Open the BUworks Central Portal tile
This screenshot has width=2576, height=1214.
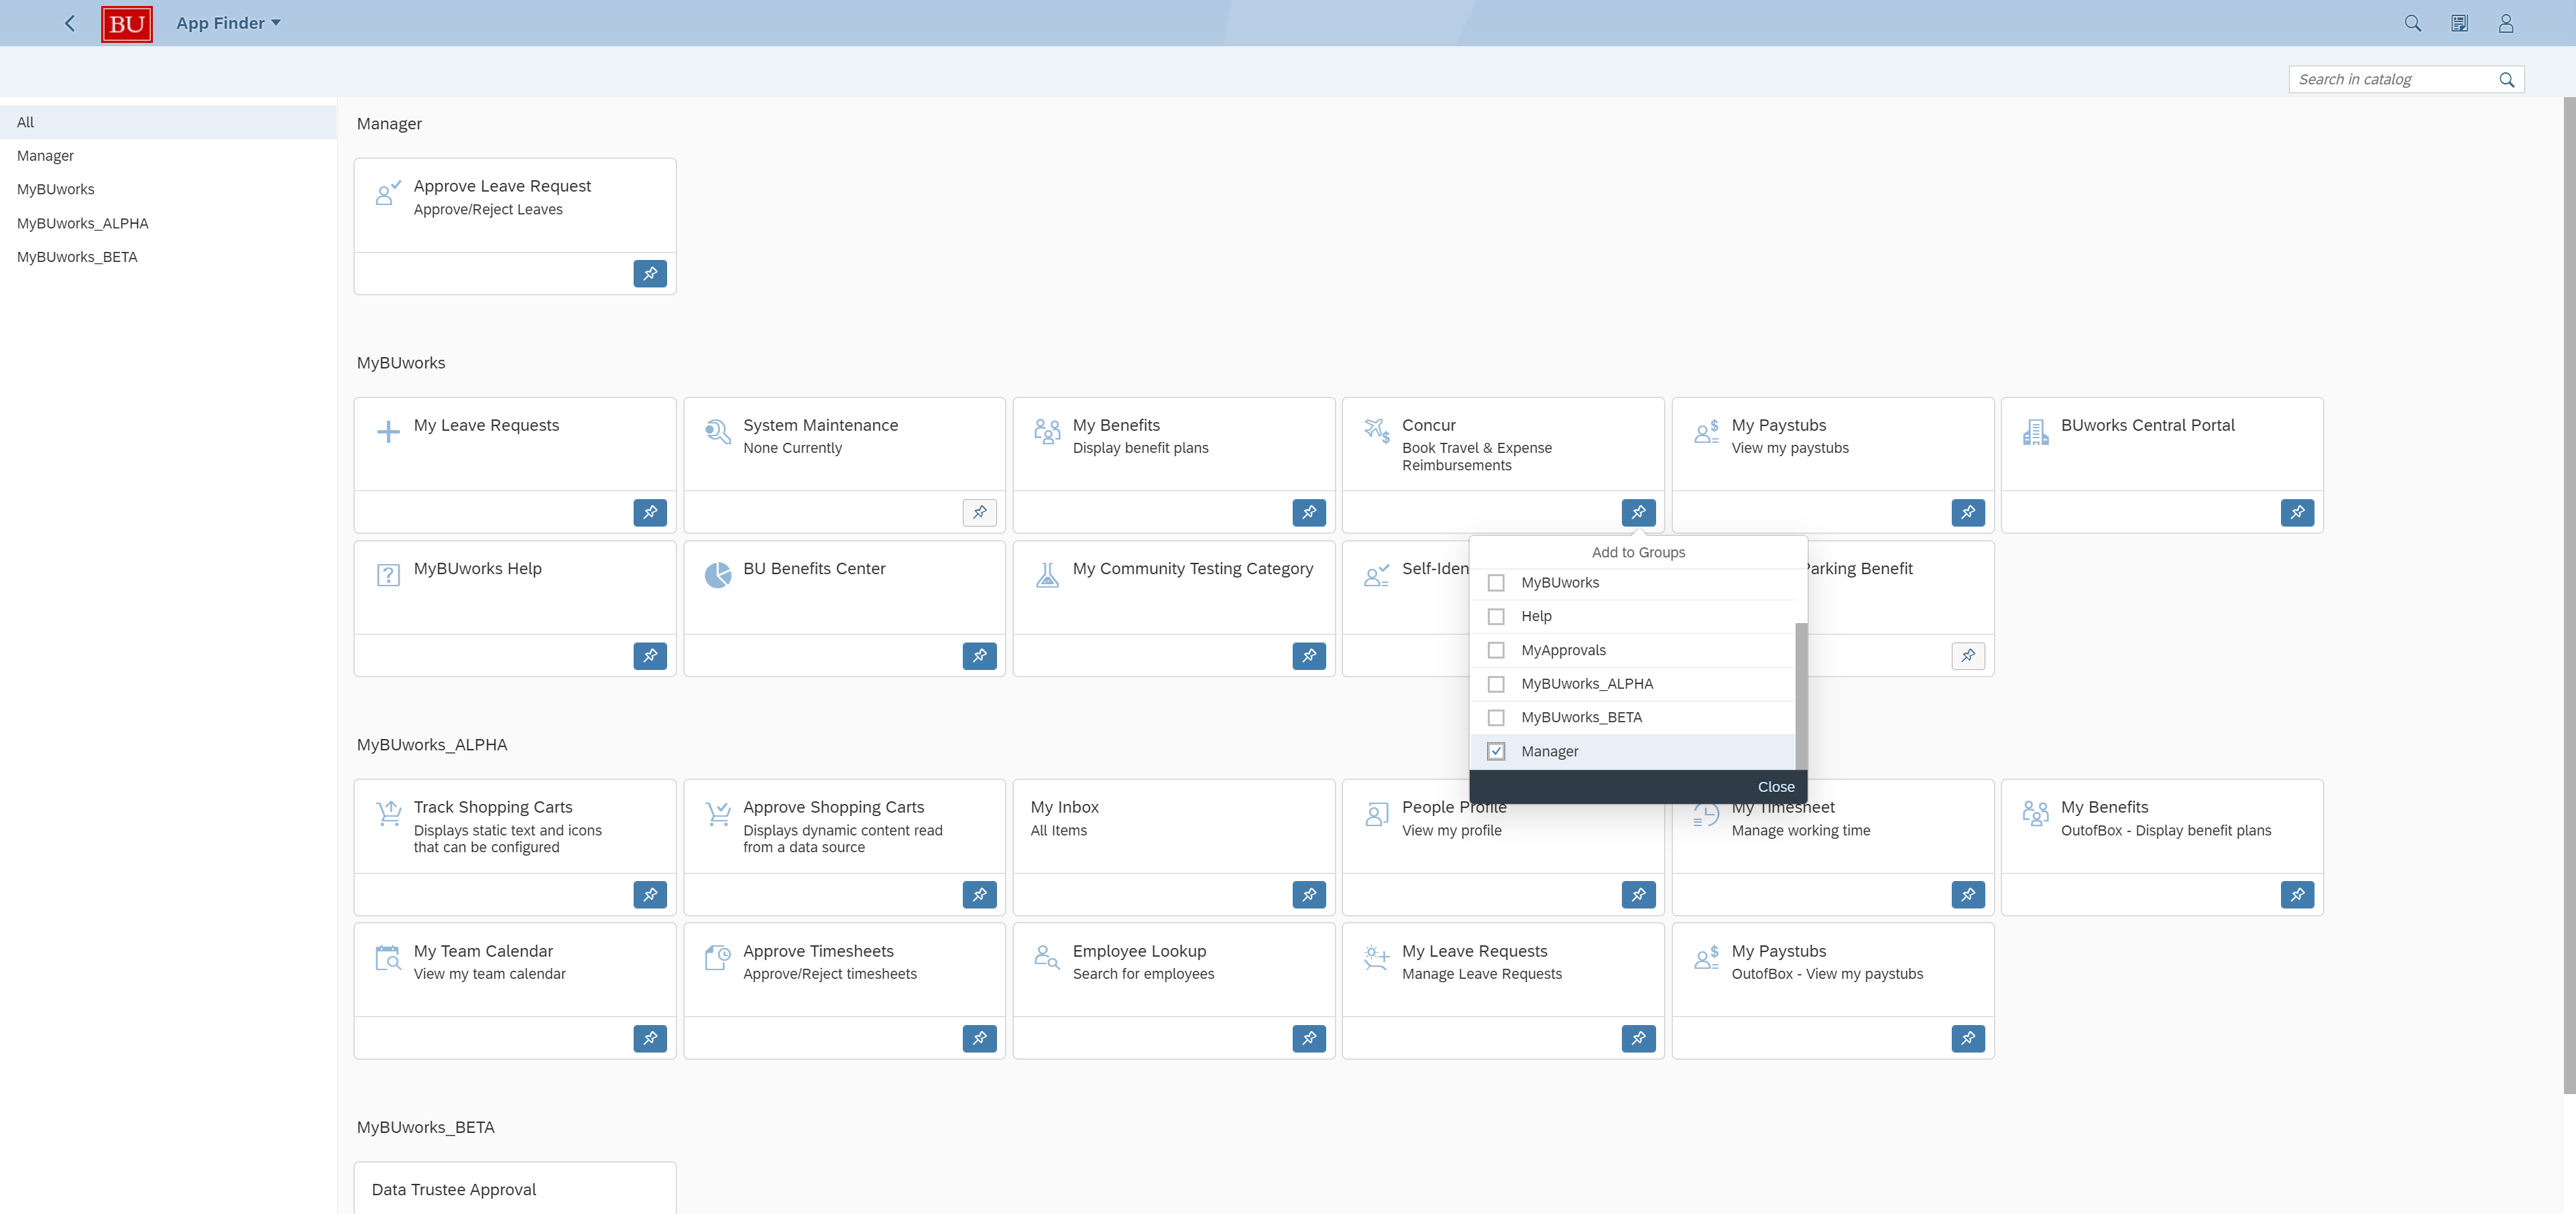click(x=2162, y=444)
